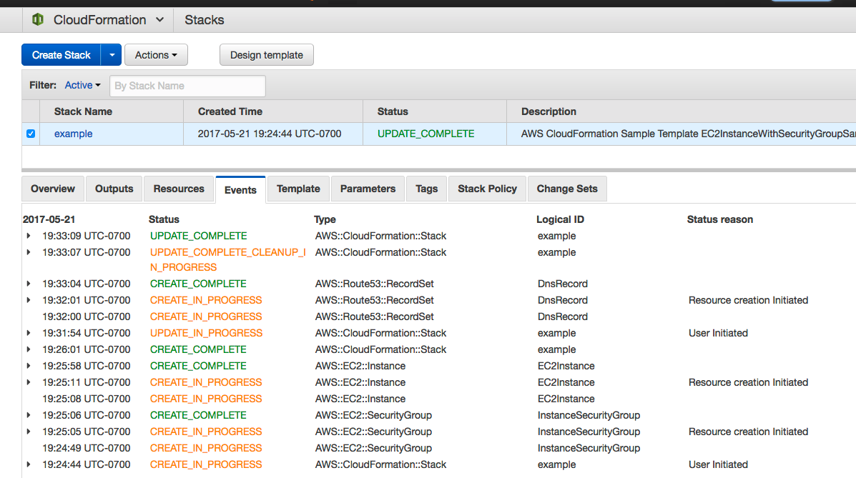Expand the 19:26:01 stack CREATE_COMPLETE event

29,349
